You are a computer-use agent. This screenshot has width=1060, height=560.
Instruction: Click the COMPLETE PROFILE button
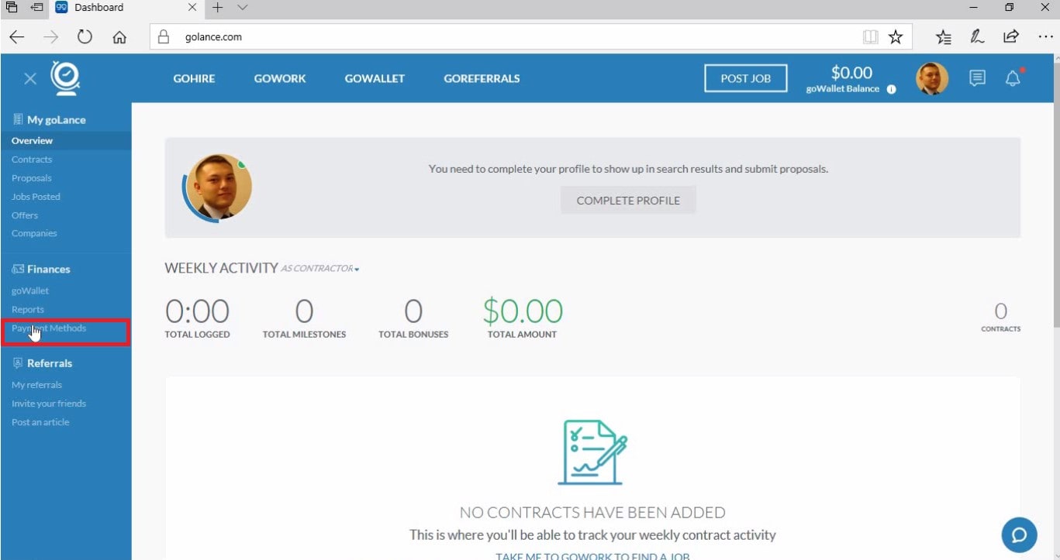click(x=628, y=201)
